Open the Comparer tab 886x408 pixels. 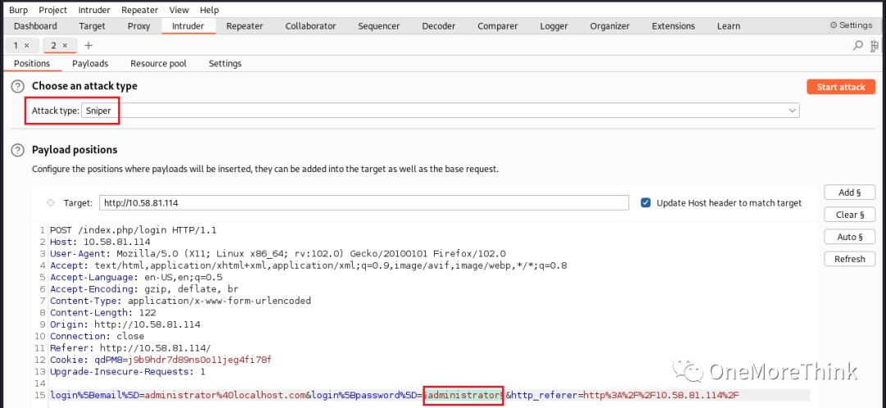tap(498, 26)
